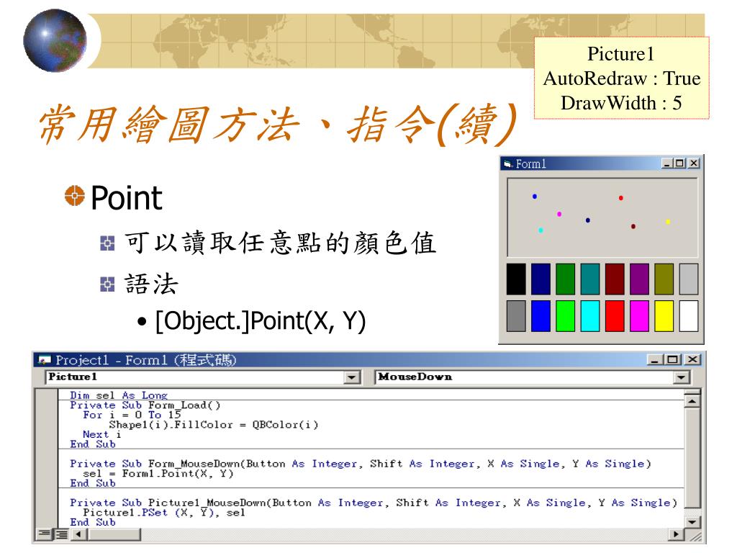
Task: Click the Picture1 object combo box text
Action: [73, 377]
